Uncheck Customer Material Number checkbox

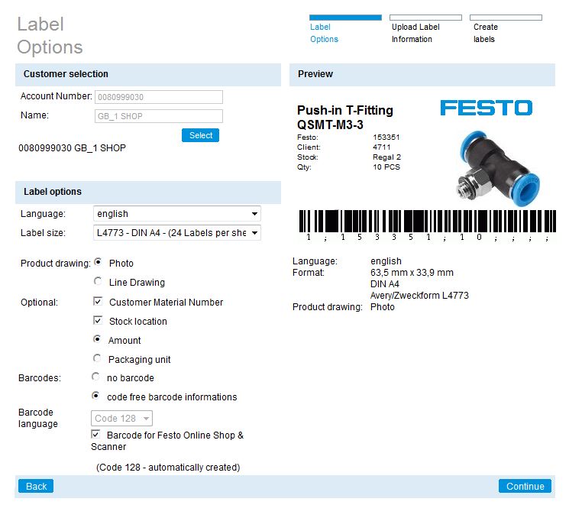tap(98, 302)
